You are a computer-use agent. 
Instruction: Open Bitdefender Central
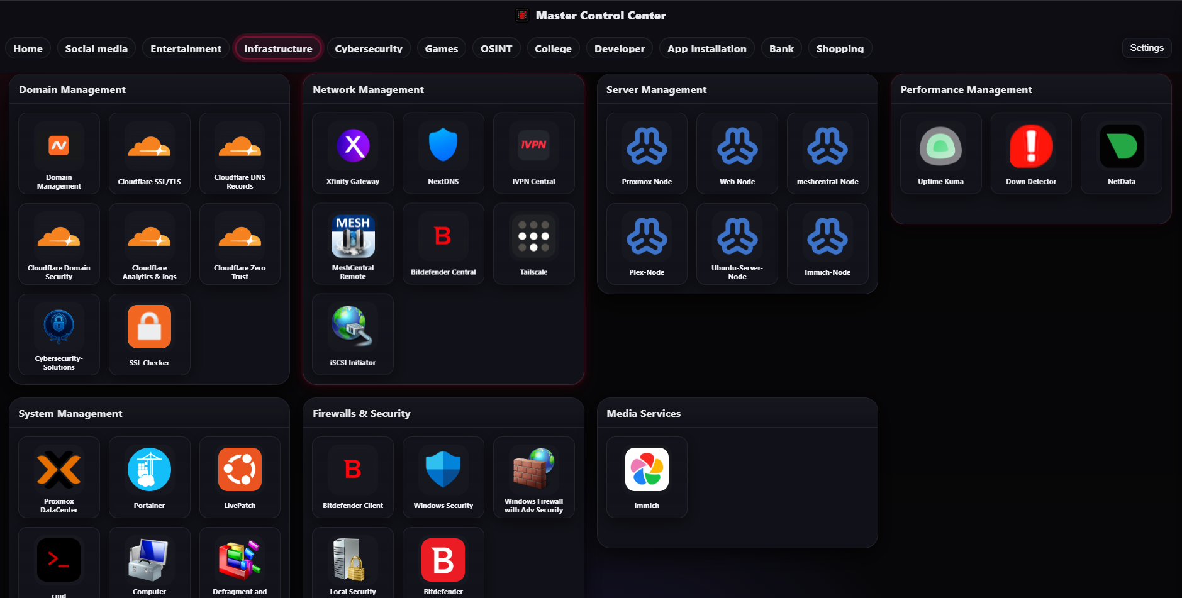[443, 244]
